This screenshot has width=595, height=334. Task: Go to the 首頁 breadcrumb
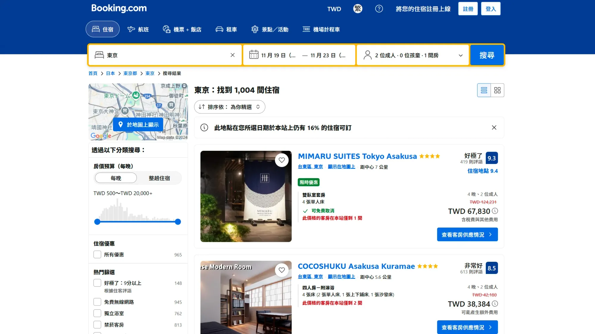[93, 73]
